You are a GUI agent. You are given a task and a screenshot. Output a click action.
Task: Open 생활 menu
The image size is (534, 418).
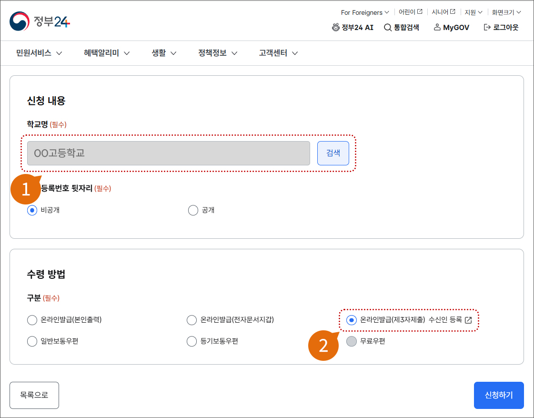click(x=164, y=53)
